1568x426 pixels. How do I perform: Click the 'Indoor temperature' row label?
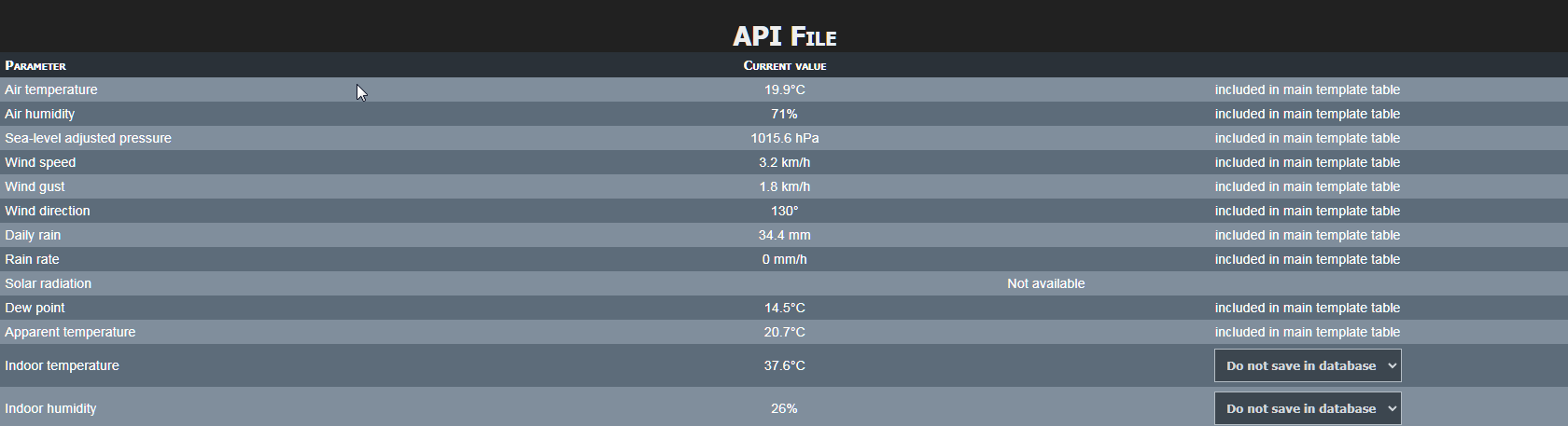[x=62, y=365]
